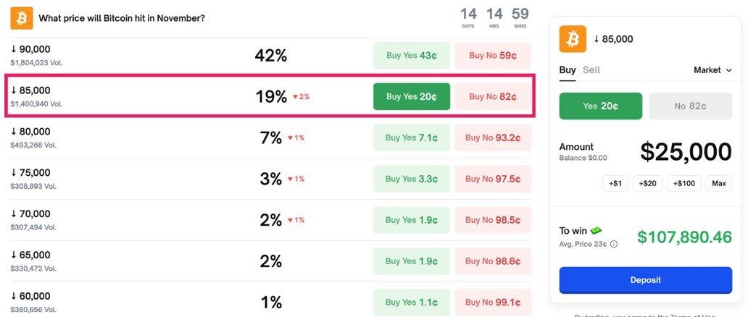Click the Max amount button
Viewport: 748px width, 317px height.
(x=719, y=183)
